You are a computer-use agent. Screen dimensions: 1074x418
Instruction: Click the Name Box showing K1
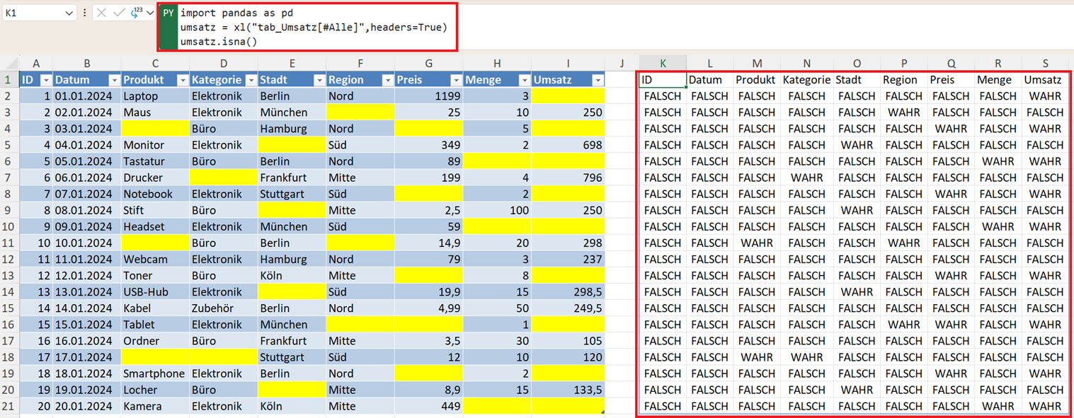[x=32, y=13]
